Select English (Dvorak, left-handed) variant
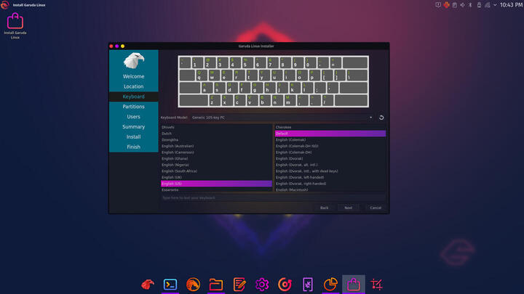The height and width of the screenshot is (294, 524). coord(330,177)
